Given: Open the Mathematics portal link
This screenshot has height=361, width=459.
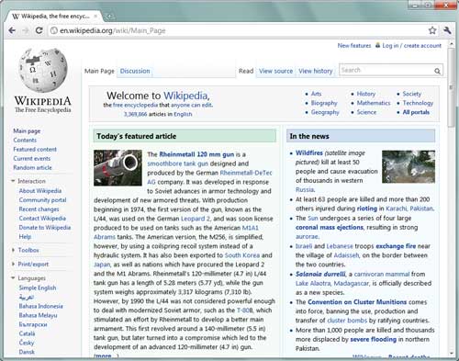Looking at the screenshot, I should 374,103.
